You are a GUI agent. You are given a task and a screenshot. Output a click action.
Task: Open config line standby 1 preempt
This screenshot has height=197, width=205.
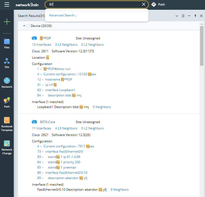(62, 167)
